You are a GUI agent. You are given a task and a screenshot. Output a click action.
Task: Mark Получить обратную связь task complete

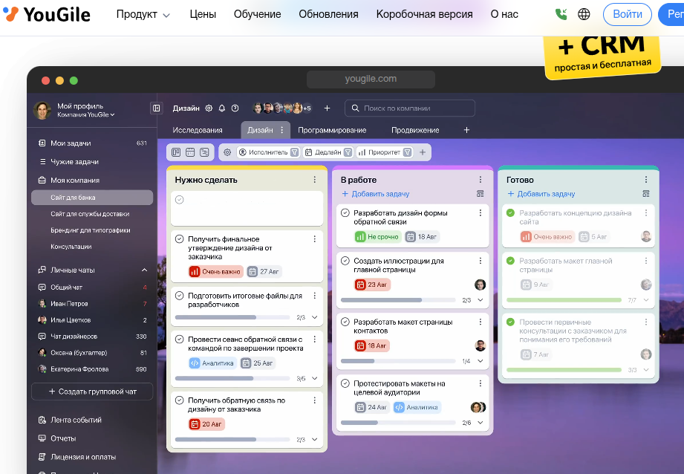point(179,400)
